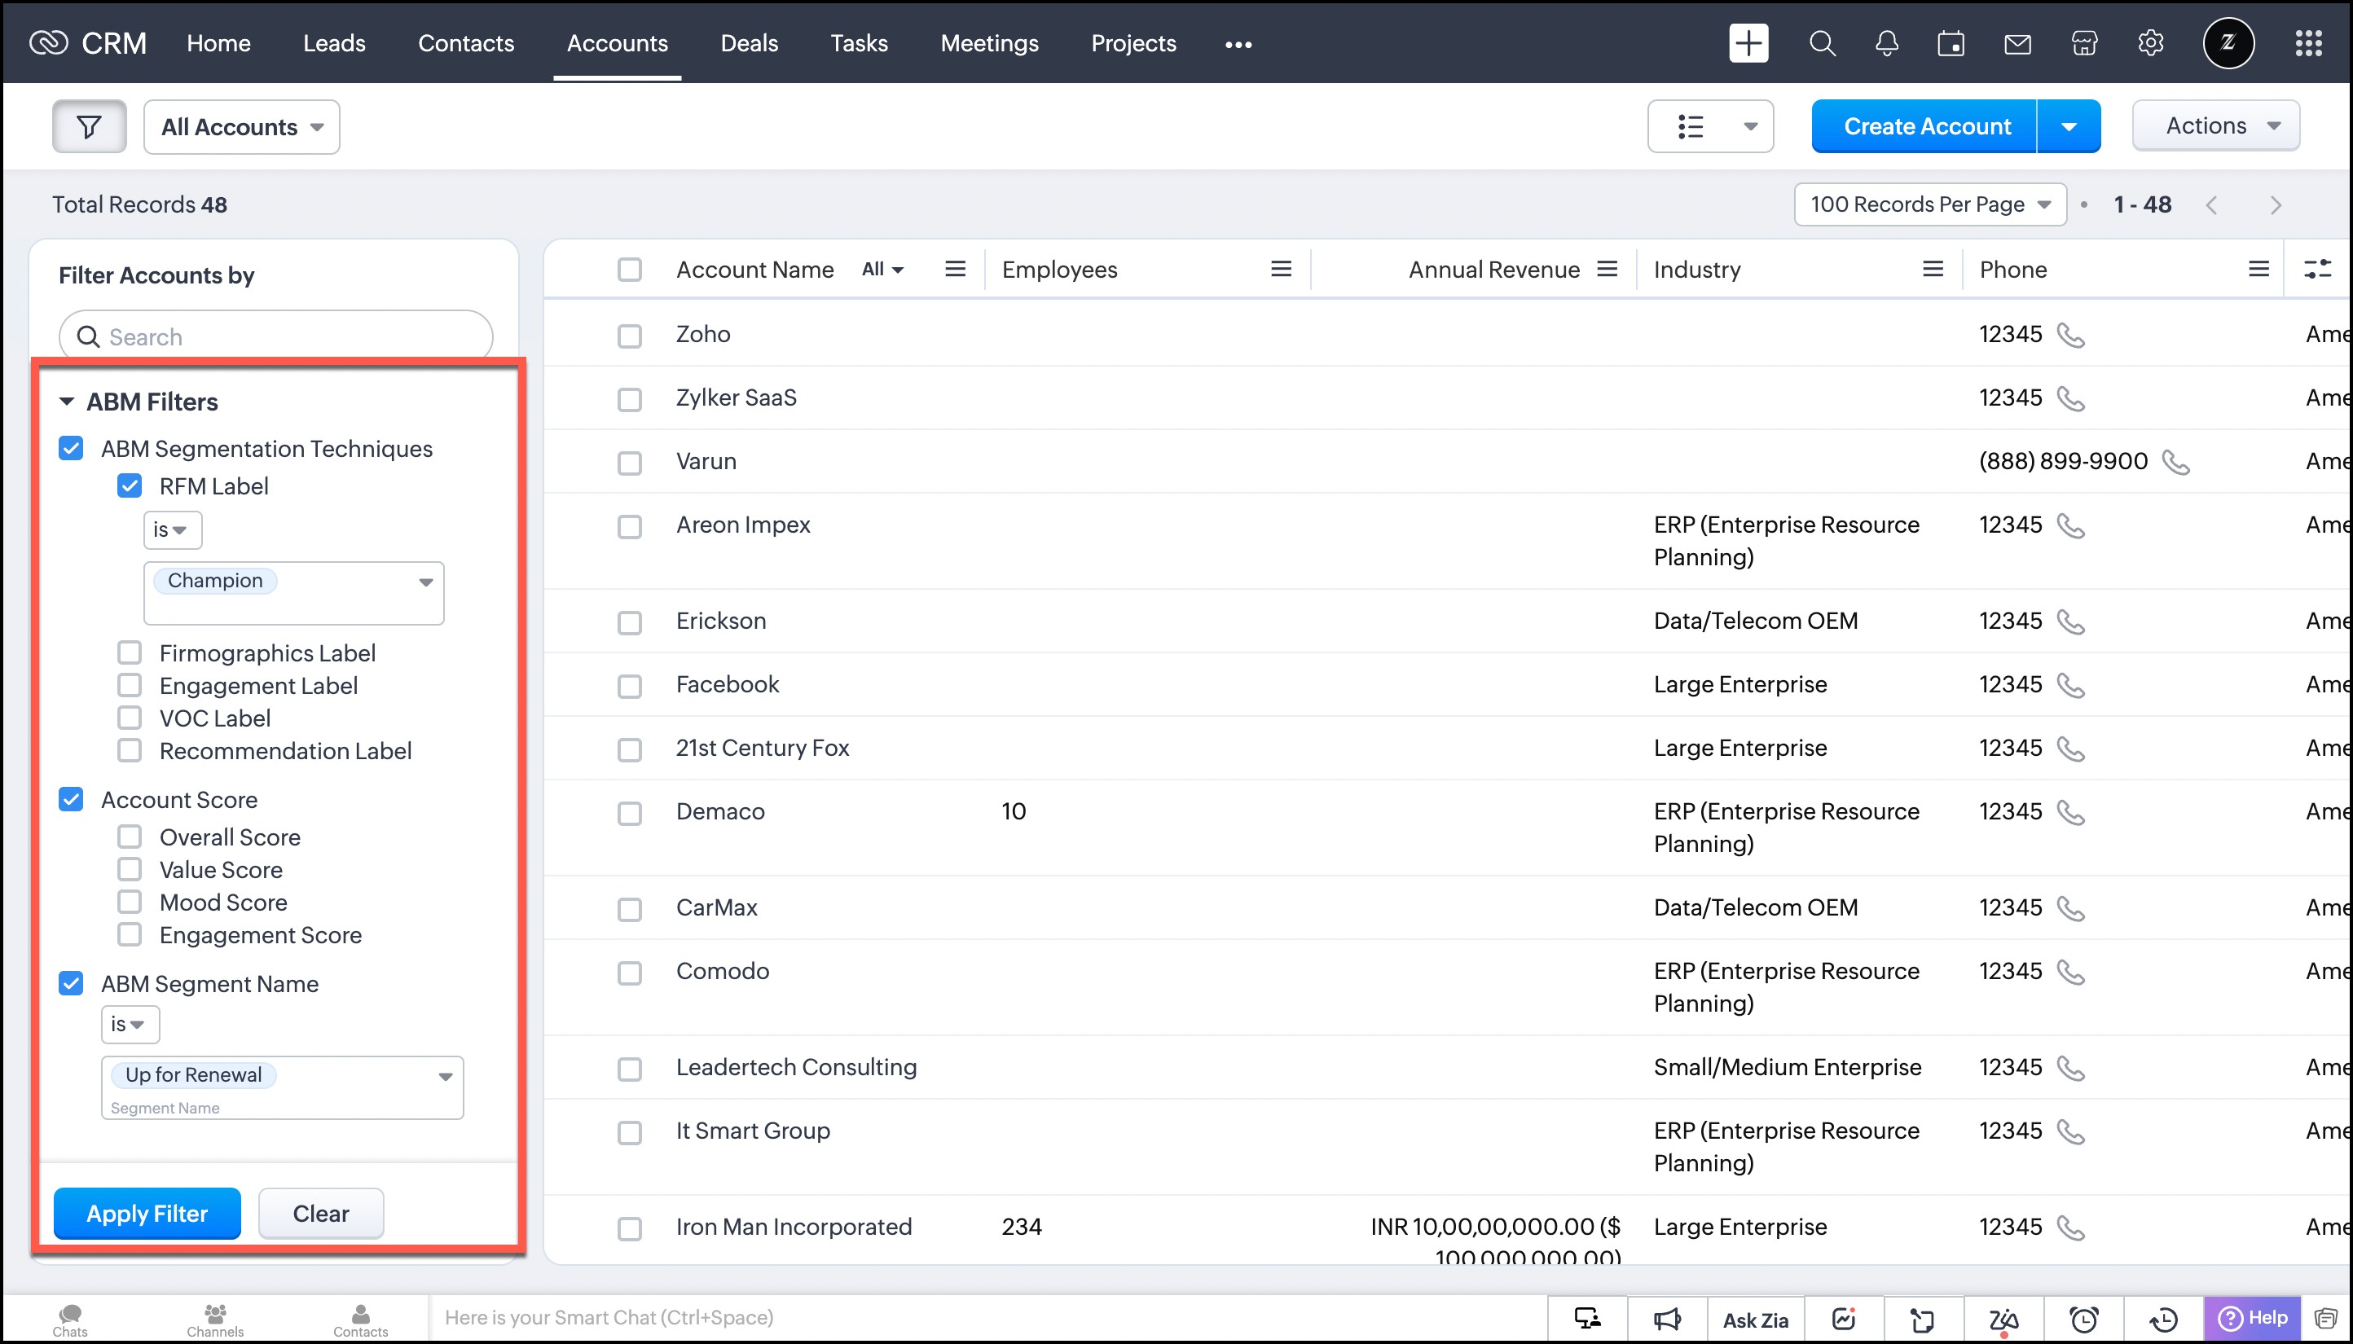2353x1344 pixels.
Task: Check the Overall Score filter
Action: pyautogui.click(x=130, y=837)
